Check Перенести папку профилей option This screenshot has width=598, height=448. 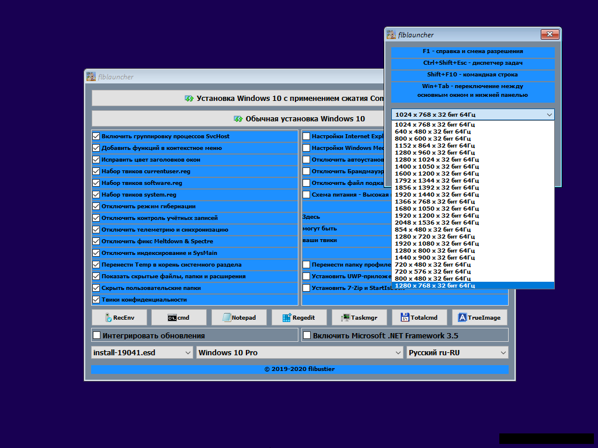click(306, 265)
